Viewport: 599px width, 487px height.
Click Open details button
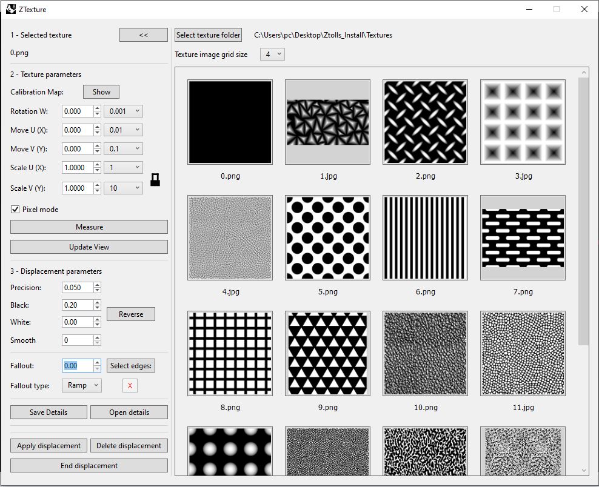[129, 412]
